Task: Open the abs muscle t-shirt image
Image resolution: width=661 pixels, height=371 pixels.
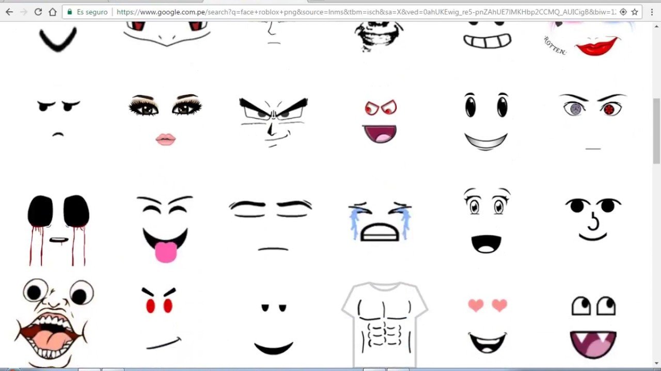Action: (x=384, y=324)
